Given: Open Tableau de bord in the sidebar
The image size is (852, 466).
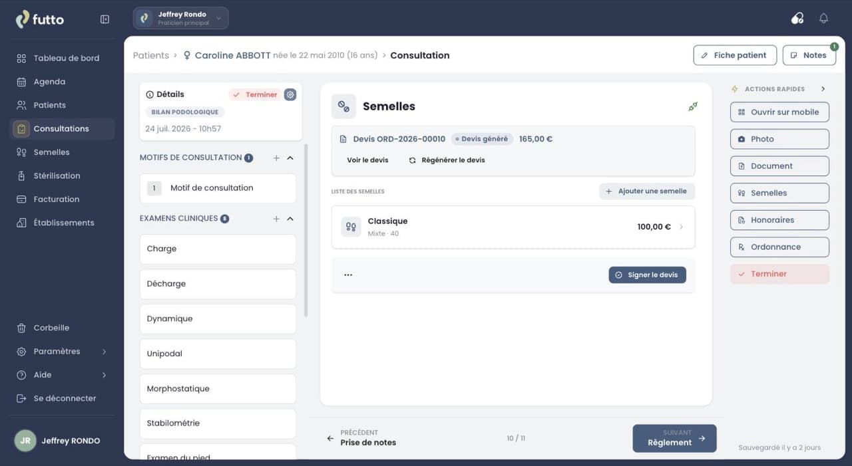Looking at the screenshot, I should tap(63, 58).
